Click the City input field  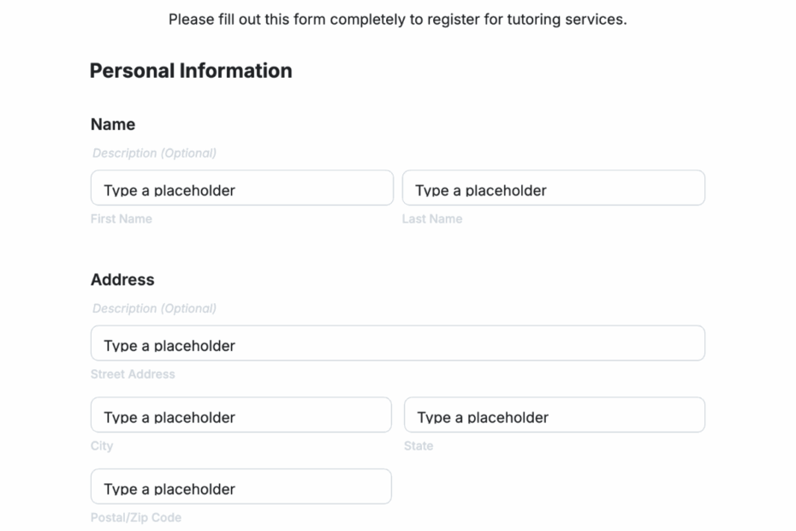coord(241,415)
